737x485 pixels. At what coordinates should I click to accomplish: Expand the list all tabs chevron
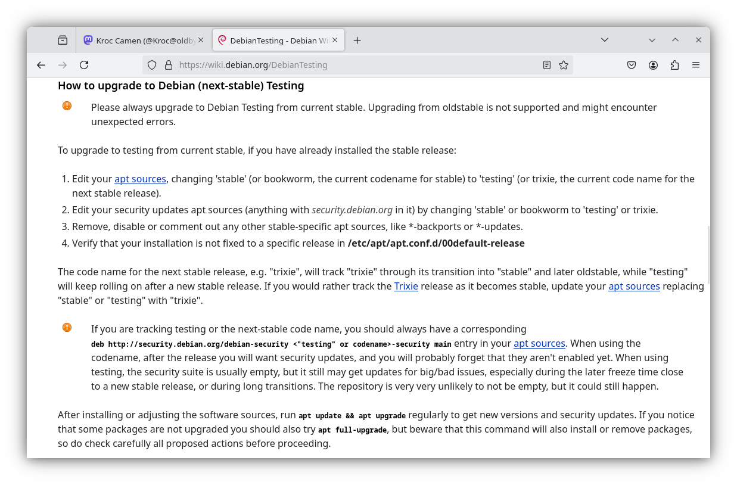click(605, 40)
